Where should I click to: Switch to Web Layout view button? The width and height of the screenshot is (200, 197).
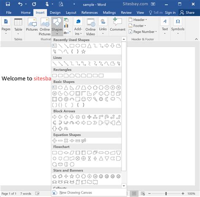pos(143,194)
